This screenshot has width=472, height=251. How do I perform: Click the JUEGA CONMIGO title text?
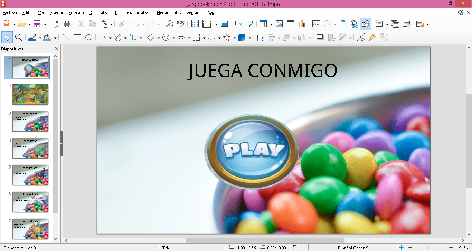tap(263, 71)
